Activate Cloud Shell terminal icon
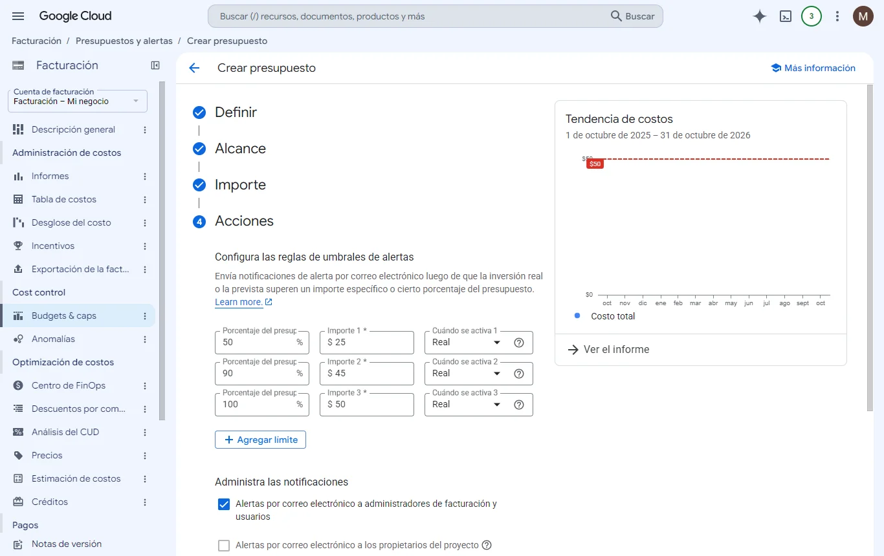 [x=786, y=16]
